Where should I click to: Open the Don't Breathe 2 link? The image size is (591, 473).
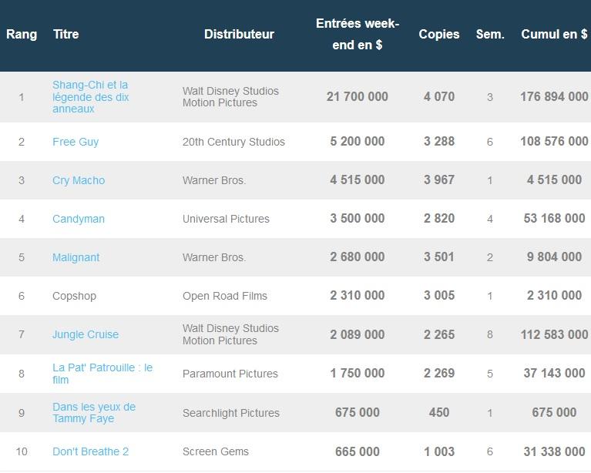click(x=90, y=451)
